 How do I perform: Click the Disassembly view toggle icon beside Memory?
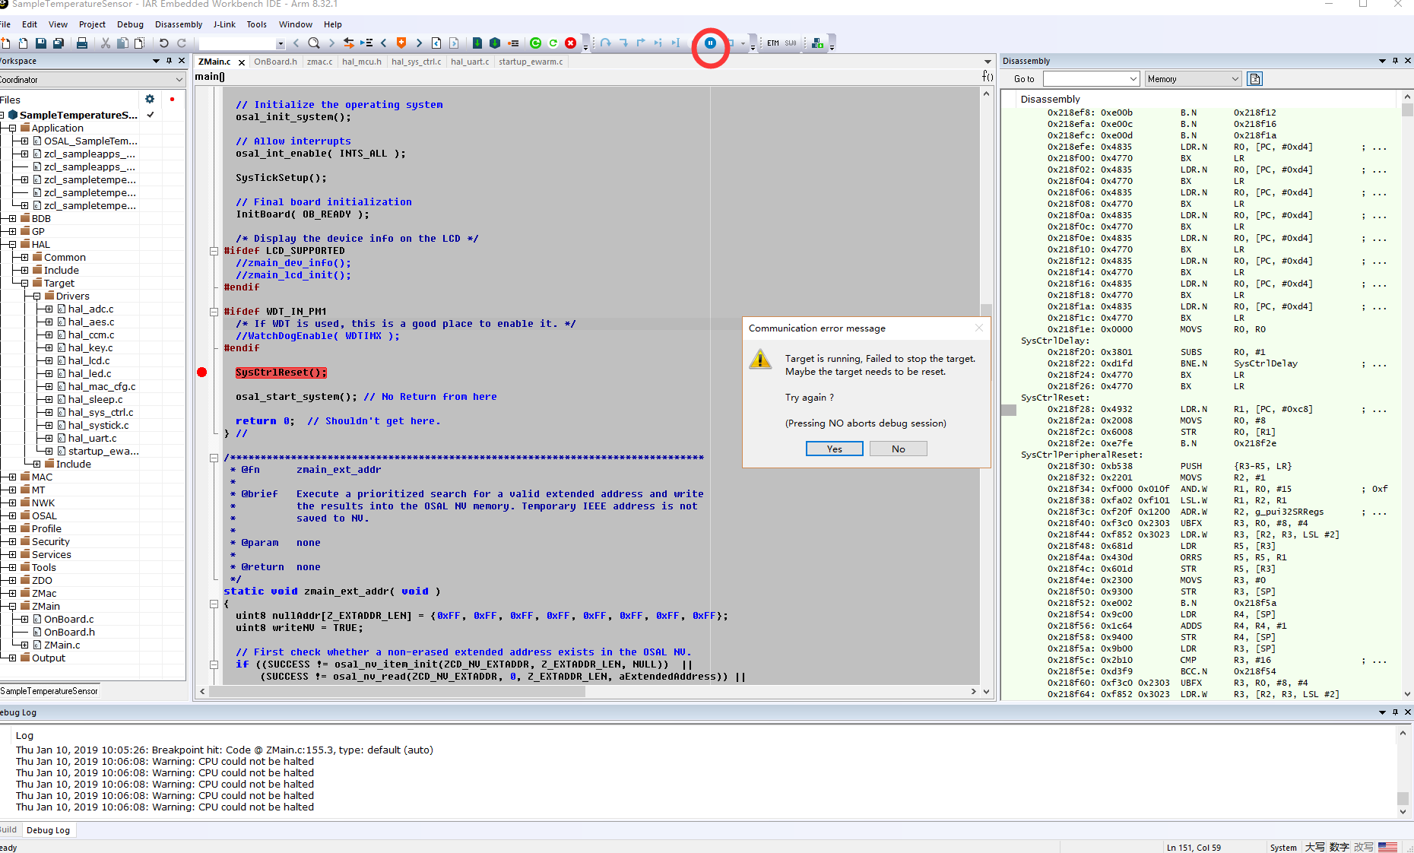click(1255, 79)
